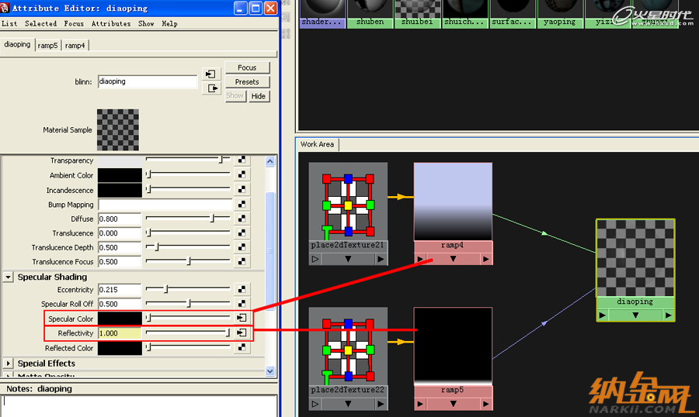Open Reflectivity input connection icon
Image resolution: width=699 pixels, height=417 pixels.
242,333
